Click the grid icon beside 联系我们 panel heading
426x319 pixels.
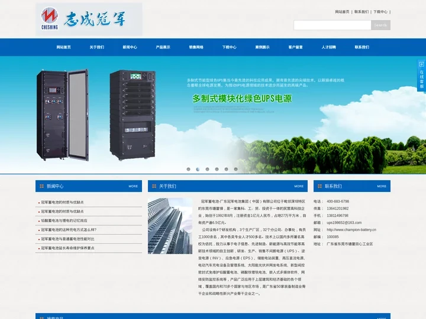click(x=319, y=186)
